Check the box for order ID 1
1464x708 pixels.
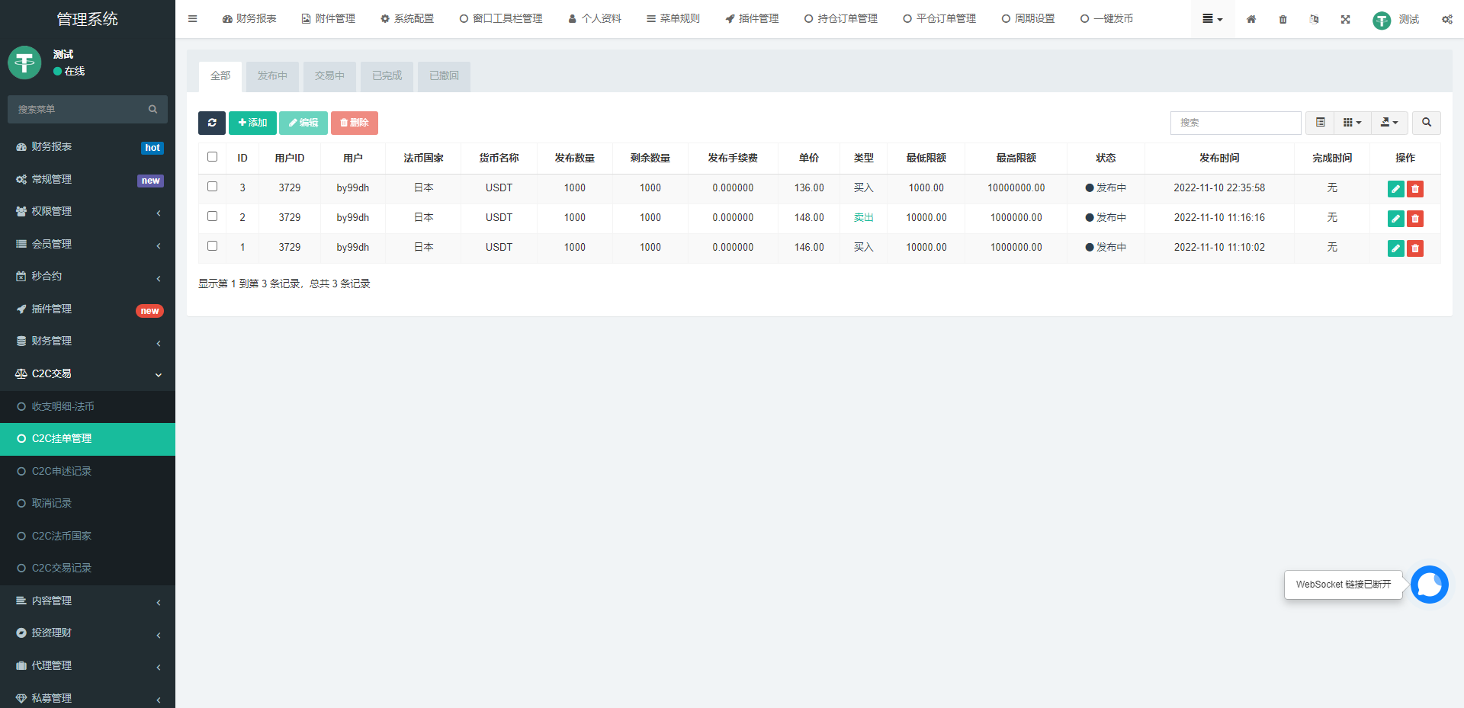click(213, 246)
